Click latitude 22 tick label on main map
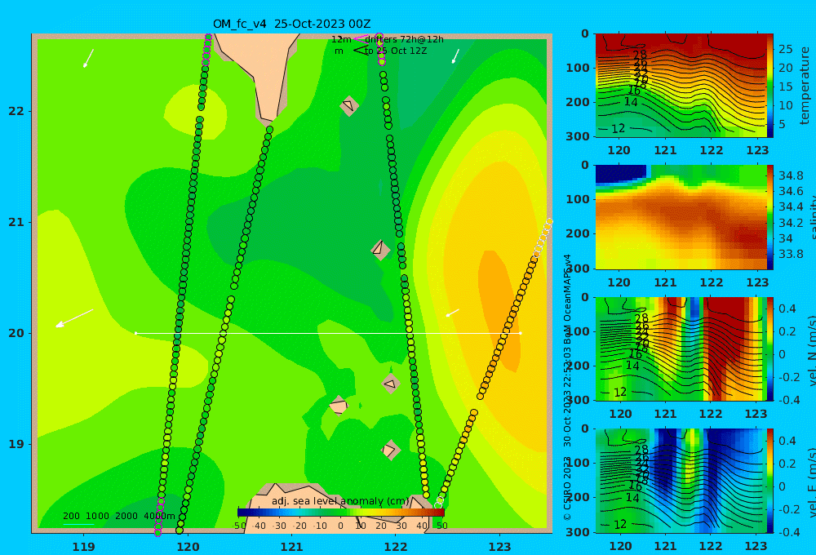The width and height of the screenshot is (816, 555). (16, 111)
